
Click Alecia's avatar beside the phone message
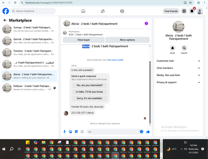tap(66, 113)
